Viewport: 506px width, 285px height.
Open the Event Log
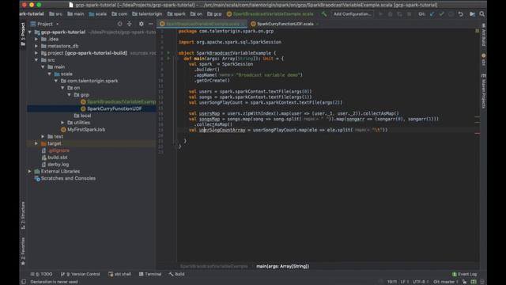[x=464, y=274]
